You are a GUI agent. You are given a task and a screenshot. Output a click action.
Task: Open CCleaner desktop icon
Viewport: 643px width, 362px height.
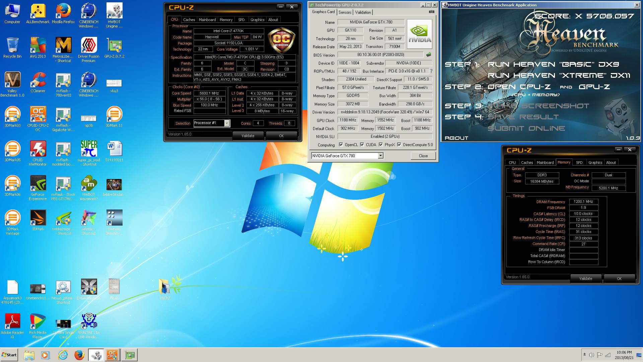coord(38,82)
